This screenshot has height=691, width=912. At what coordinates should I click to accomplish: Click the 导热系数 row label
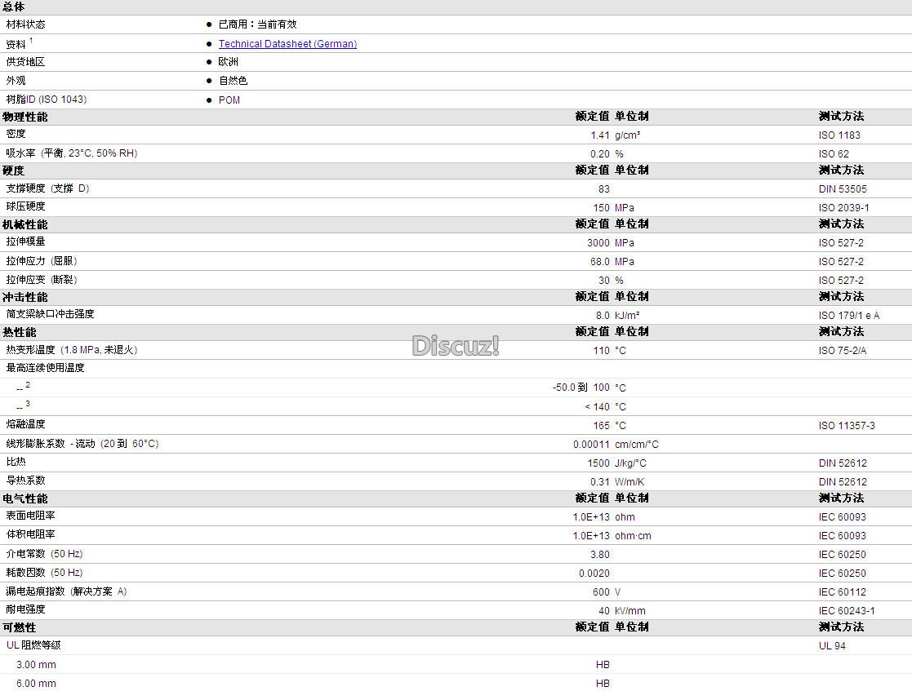25,480
